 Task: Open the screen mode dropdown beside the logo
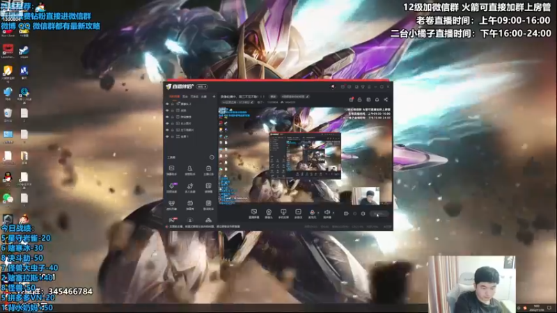pos(202,86)
